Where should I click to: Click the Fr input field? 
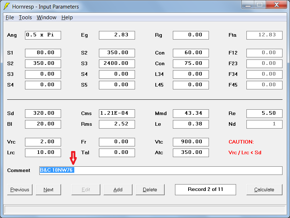[x=117, y=142]
